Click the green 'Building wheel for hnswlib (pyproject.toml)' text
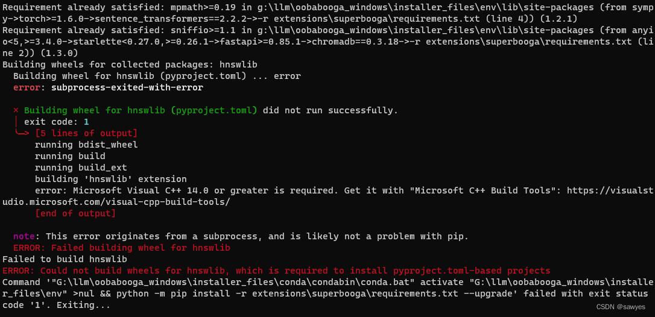 [141, 111]
